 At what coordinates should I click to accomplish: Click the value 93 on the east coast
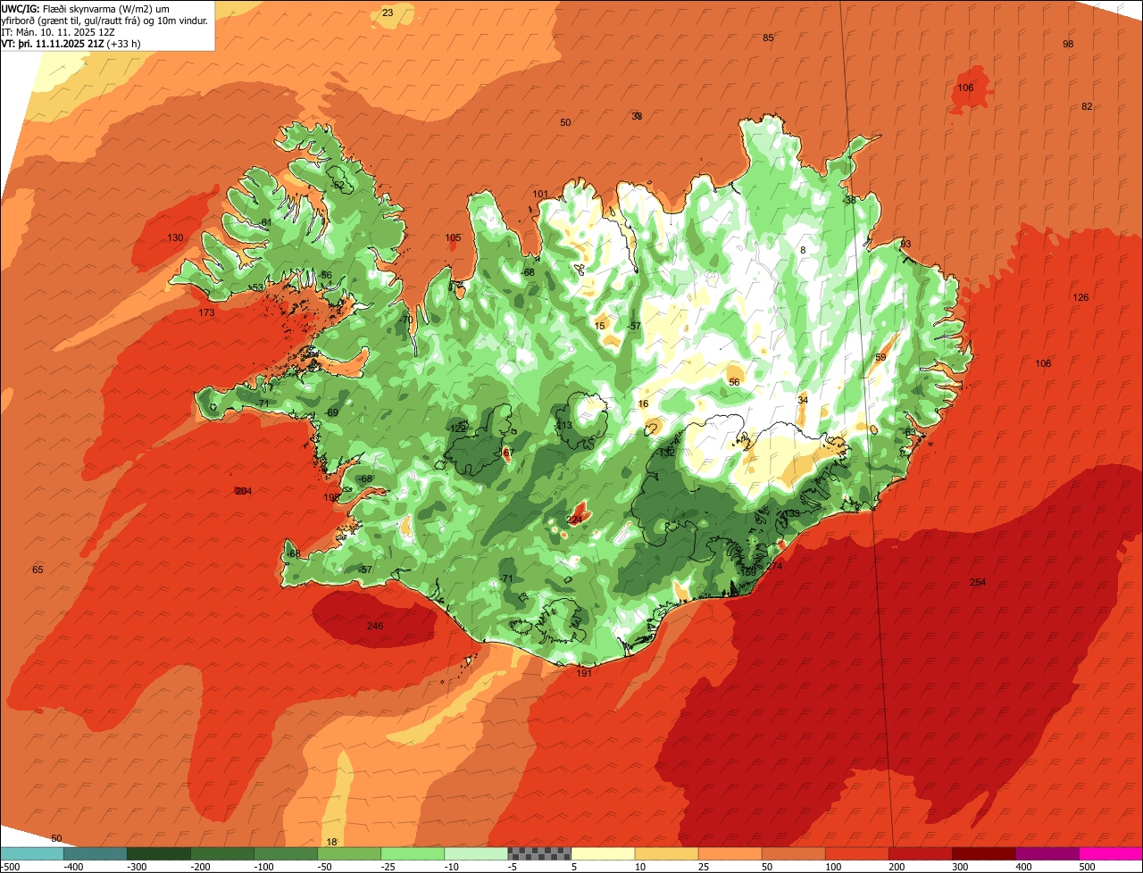point(905,244)
